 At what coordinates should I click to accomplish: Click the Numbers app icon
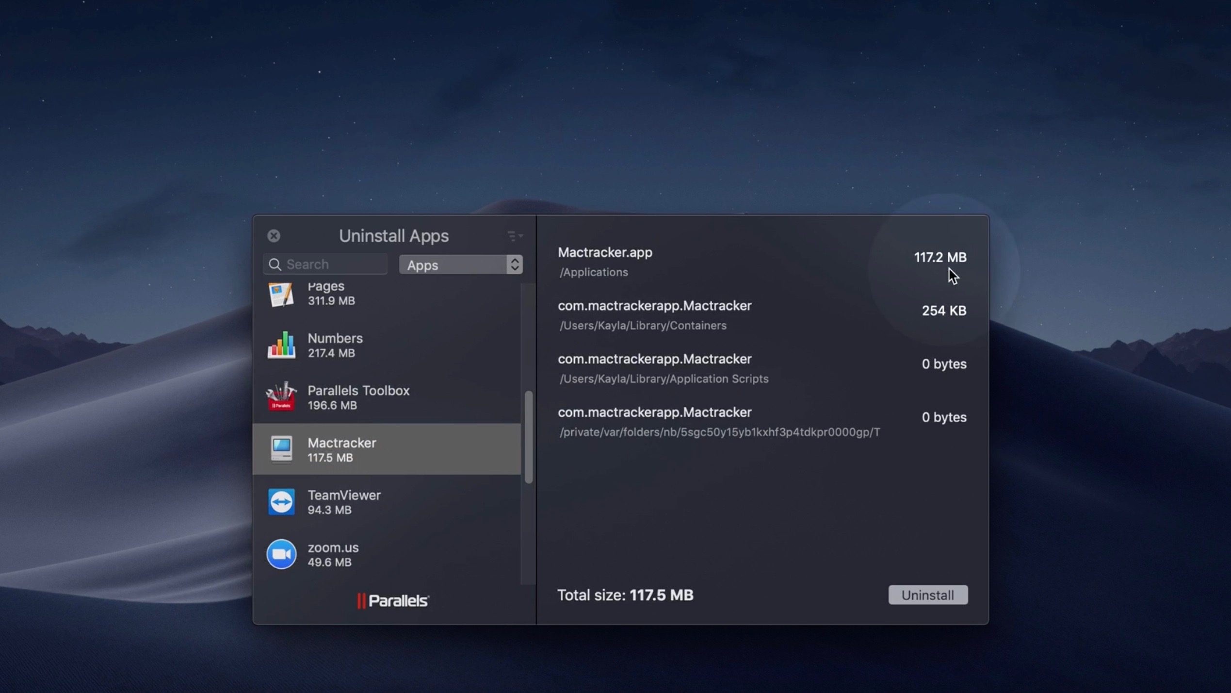pos(281,345)
